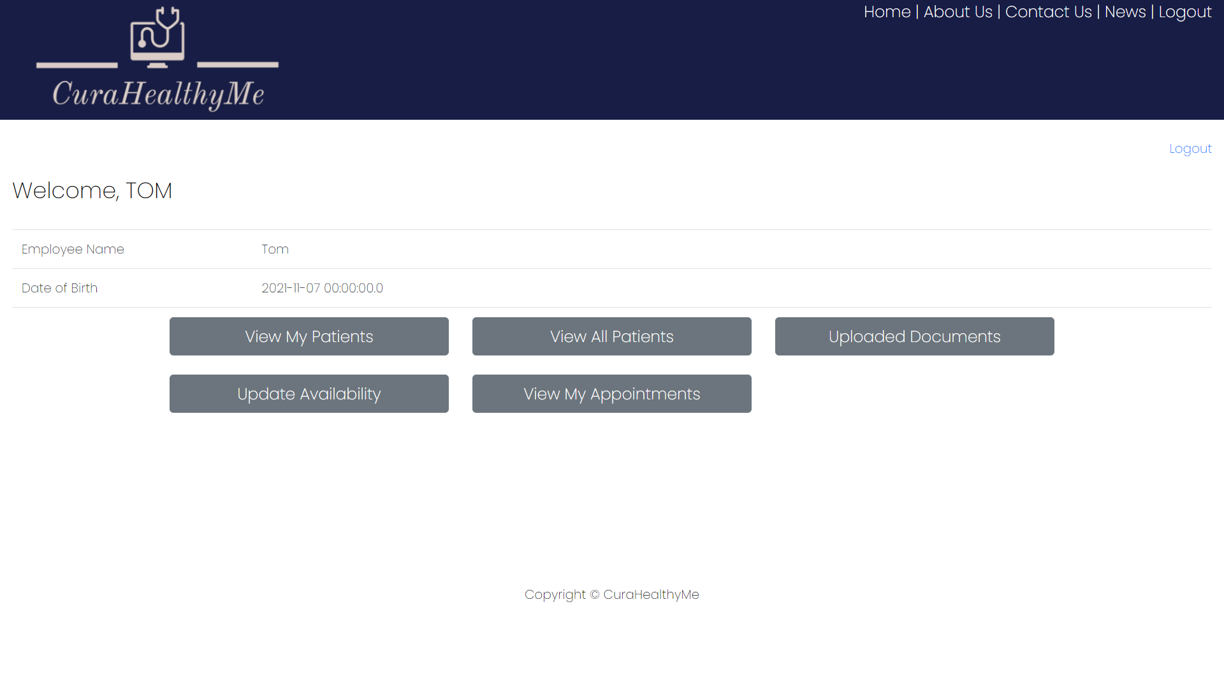
Task: Click the Date of Birth field value
Action: coord(322,287)
